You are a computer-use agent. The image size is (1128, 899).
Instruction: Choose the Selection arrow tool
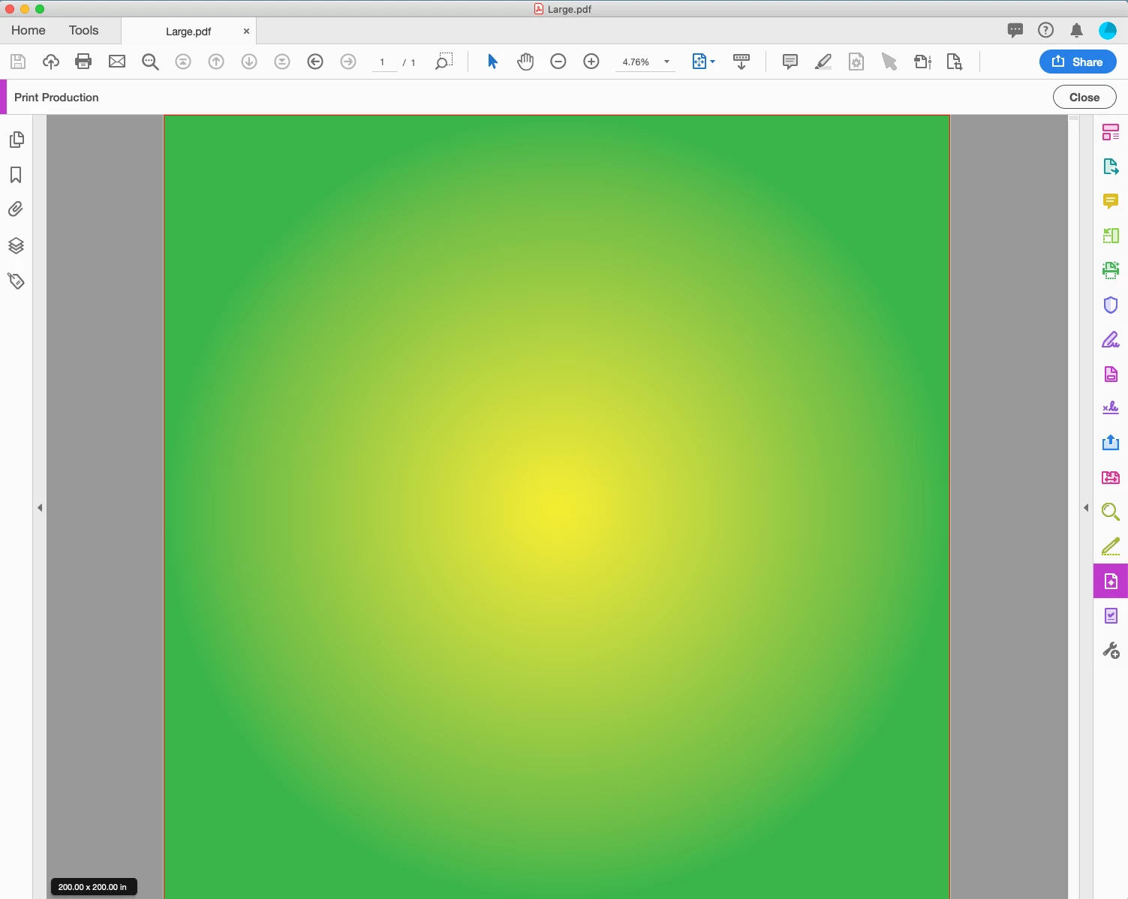[492, 62]
